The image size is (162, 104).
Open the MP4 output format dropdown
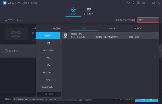148,20
